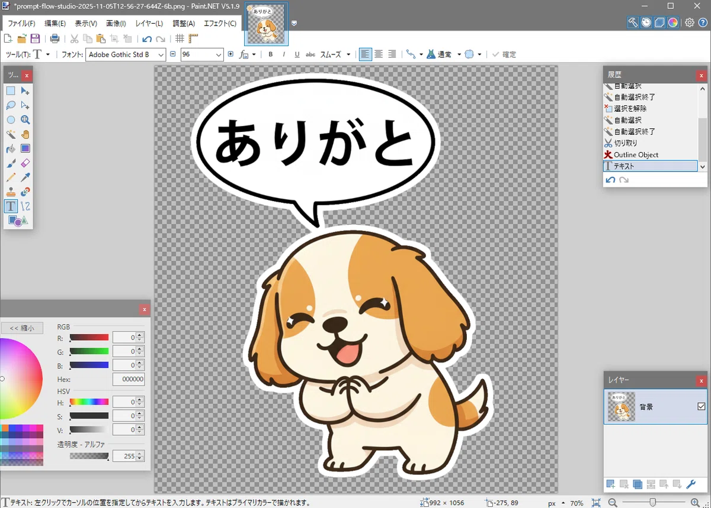The image size is (711, 508).
Task: Click the Print icon
Action: pyautogui.click(x=55, y=39)
